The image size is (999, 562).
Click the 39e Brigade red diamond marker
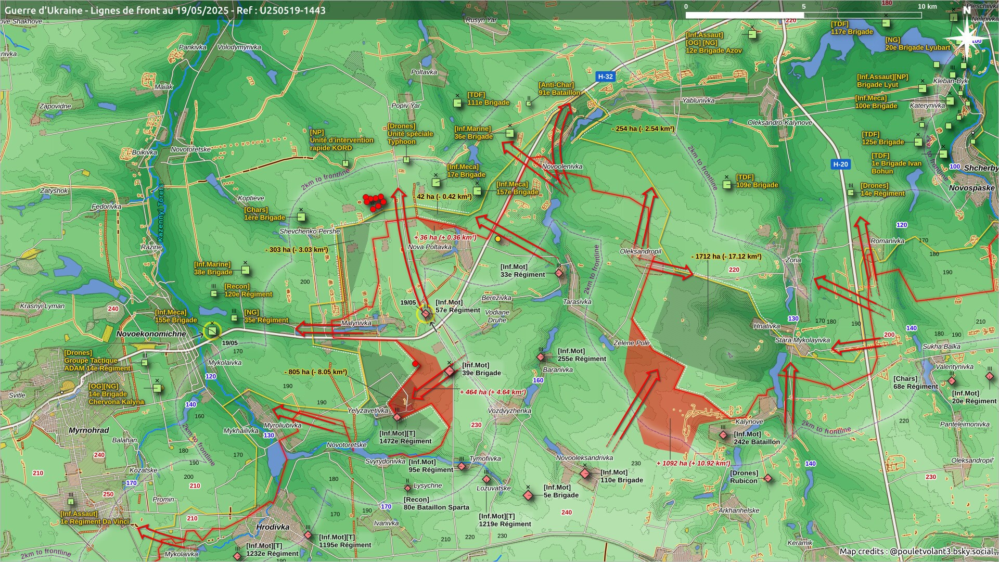click(450, 371)
